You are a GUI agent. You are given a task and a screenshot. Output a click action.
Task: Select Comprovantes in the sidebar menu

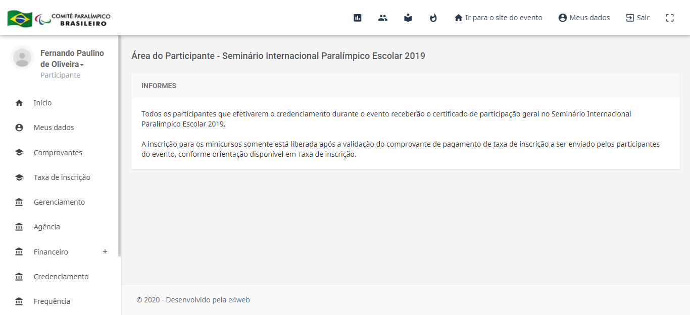point(58,153)
